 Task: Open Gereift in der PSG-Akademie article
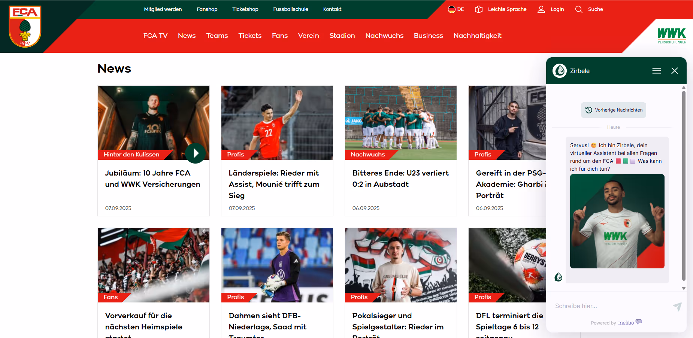point(511,184)
